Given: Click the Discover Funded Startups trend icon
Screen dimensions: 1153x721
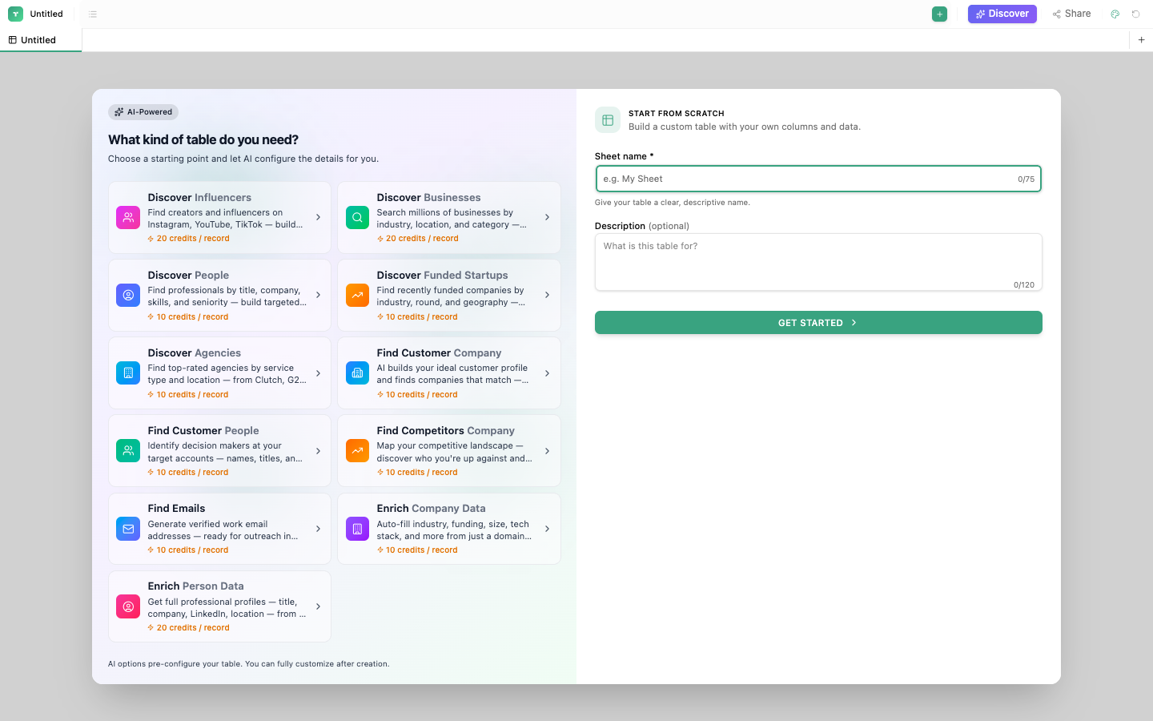Looking at the screenshot, I should [357, 295].
